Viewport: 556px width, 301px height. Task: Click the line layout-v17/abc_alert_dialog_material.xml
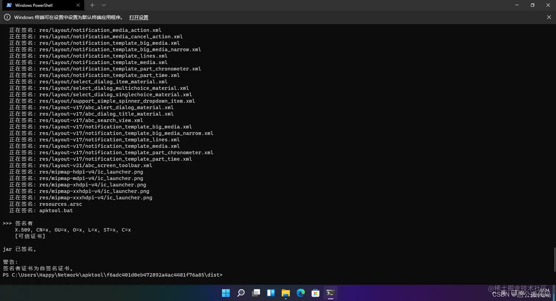91,108
